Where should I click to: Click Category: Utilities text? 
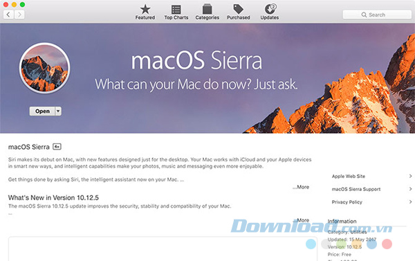pos(347,232)
